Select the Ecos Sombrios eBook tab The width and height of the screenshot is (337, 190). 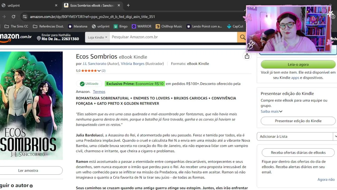92,5
